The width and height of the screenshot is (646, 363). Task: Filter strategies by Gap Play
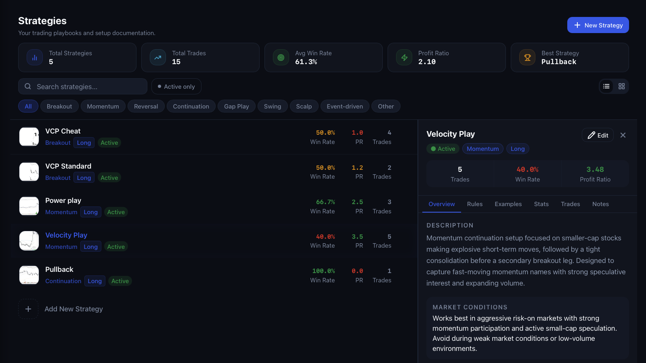[x=237, y=106]
